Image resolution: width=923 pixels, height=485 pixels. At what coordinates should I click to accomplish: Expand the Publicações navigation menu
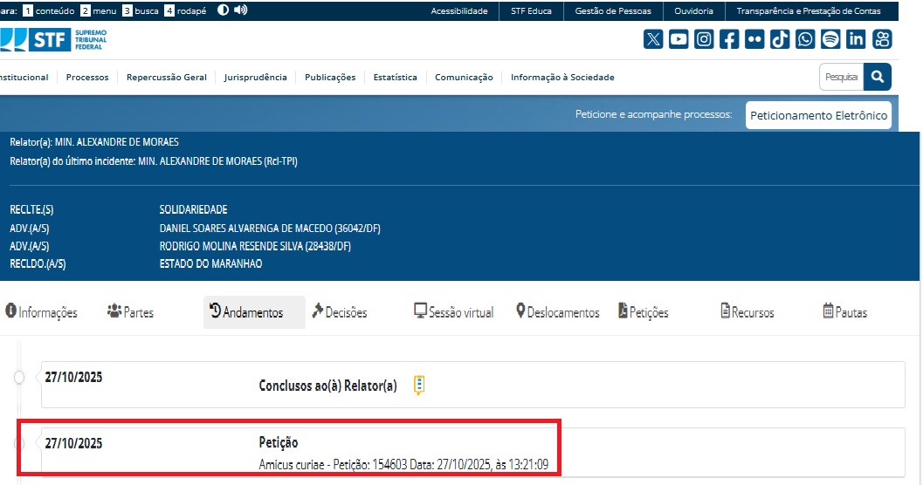(x=330, y=78)
